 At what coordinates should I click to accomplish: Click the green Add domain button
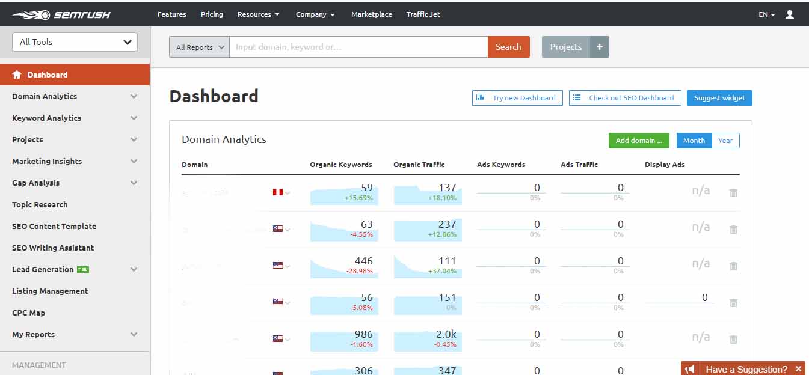coord(639,141)
